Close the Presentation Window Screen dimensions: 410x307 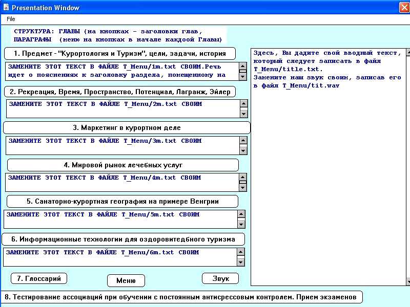(x=404, y=7)
